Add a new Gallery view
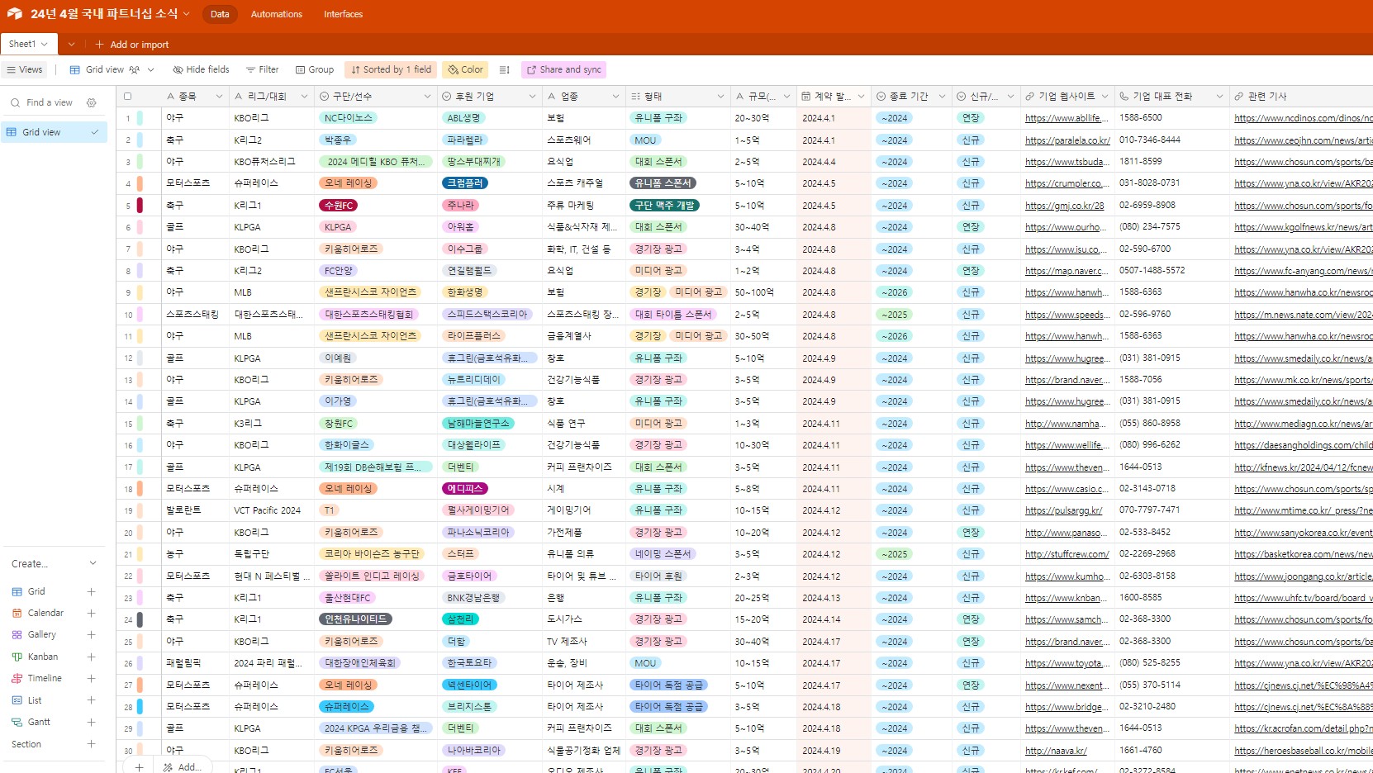 [91, 635]
